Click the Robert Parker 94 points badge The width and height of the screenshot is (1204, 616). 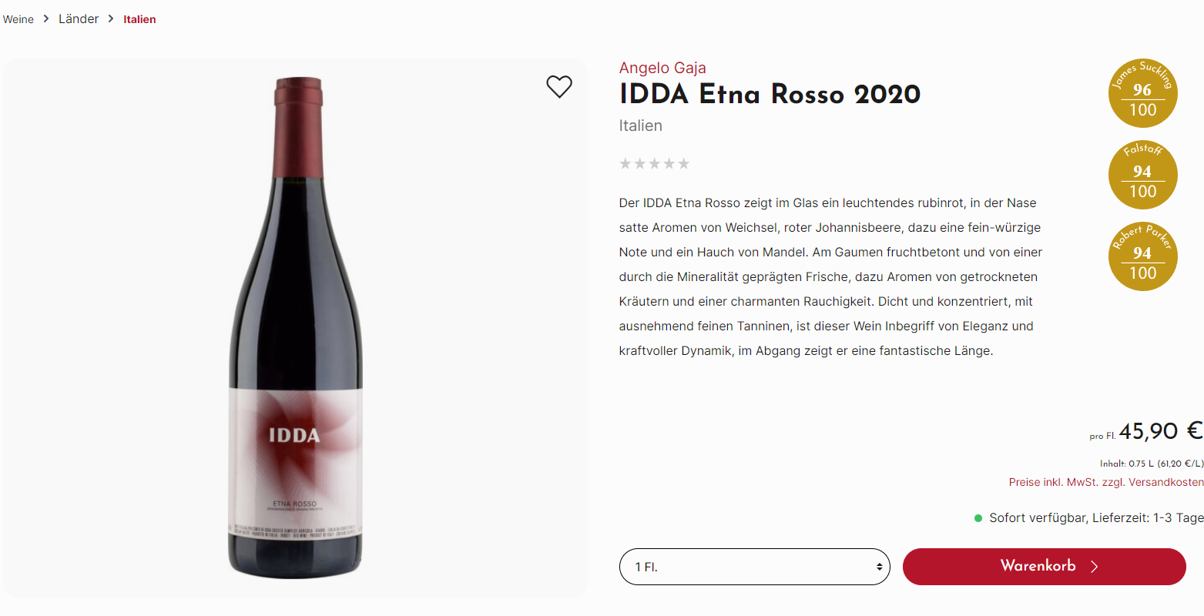click(x=1143, y=256)
